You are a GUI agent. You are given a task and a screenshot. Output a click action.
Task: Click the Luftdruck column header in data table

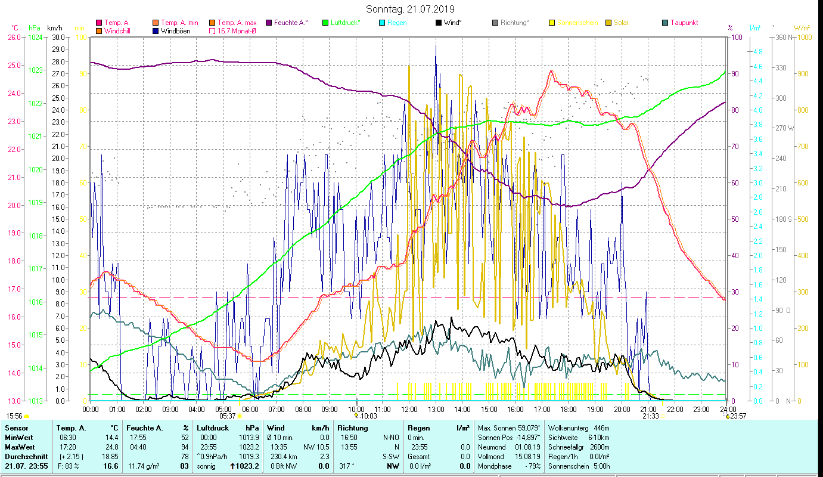tap(212, 428)
